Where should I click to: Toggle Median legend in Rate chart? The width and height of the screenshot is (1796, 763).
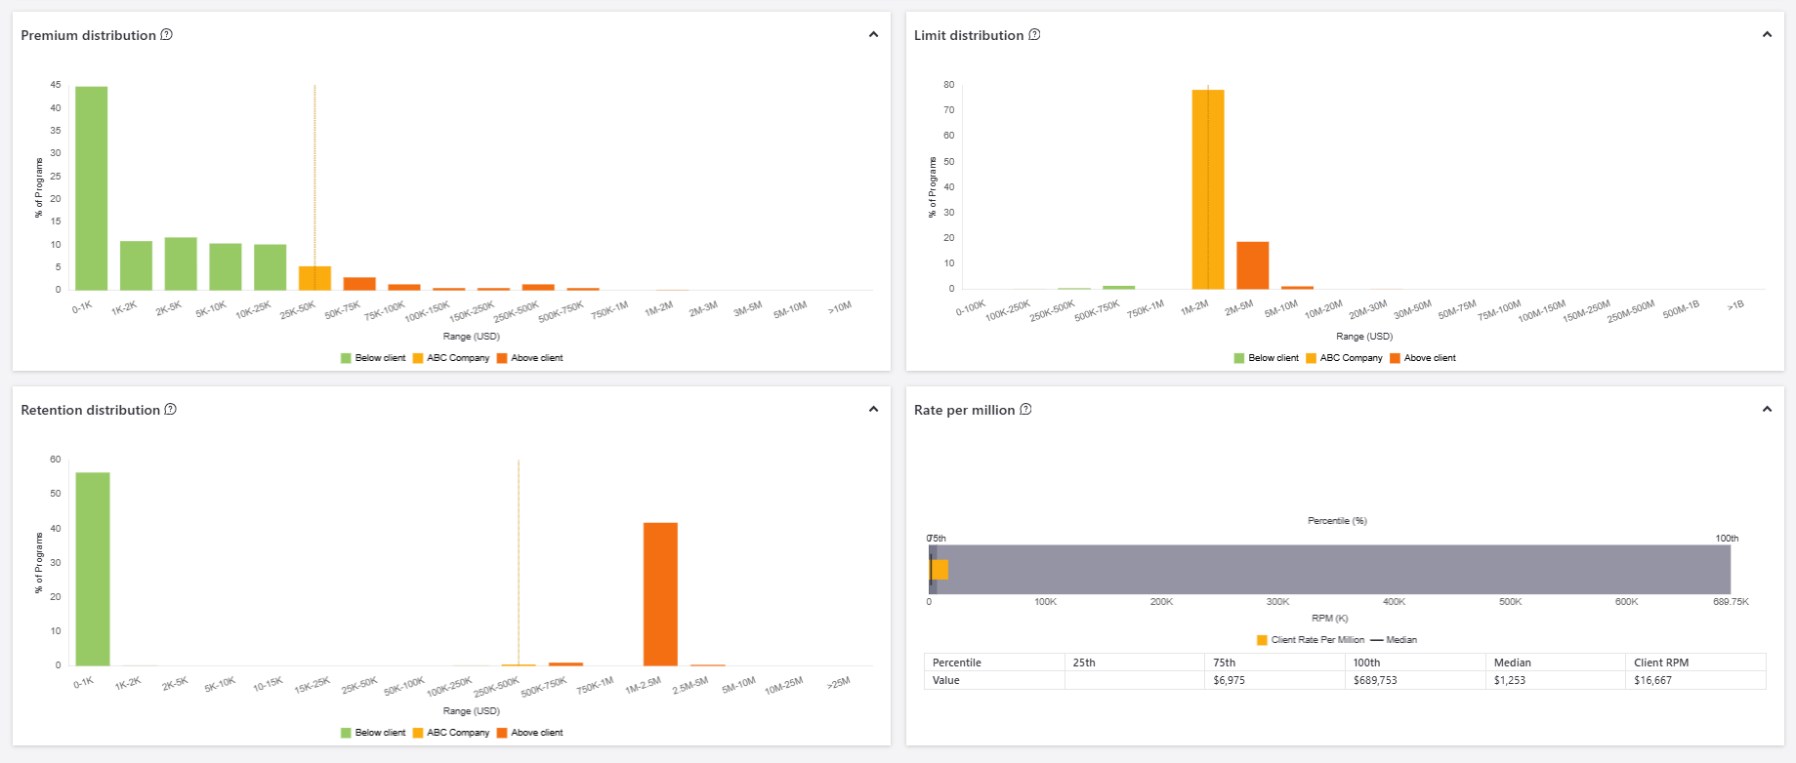1394,640
